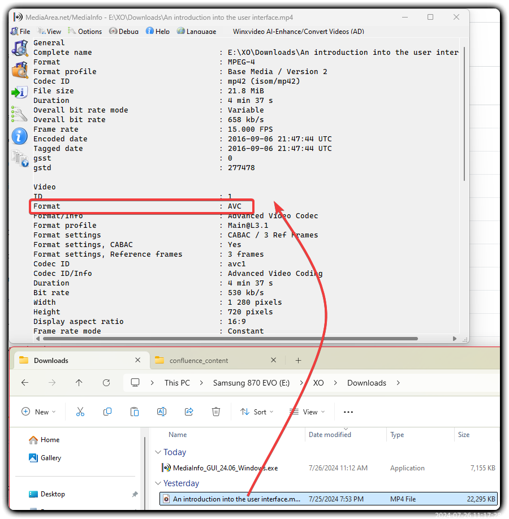Open Home in the navigation pane
This screenshot has width=509, height=519.
tap(44, 440)
